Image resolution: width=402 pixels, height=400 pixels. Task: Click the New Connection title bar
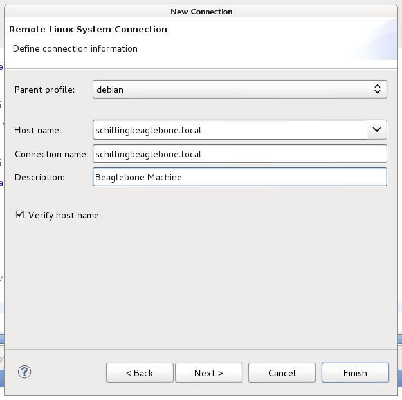pyautogui.click(x=201, y=12)
